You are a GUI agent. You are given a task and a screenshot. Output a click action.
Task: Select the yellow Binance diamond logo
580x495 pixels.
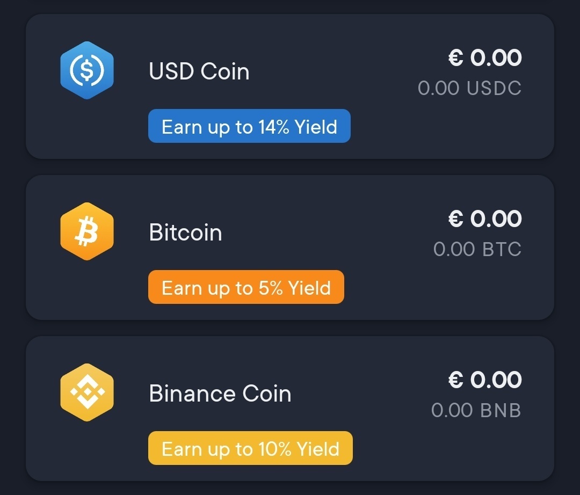[x=87, y=391]
